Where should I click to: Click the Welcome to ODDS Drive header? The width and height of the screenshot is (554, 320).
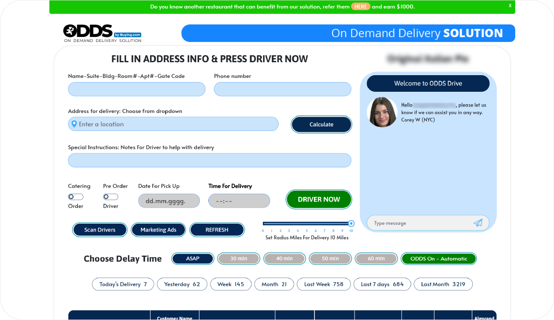pyautogui.click(x=428, y=83)
